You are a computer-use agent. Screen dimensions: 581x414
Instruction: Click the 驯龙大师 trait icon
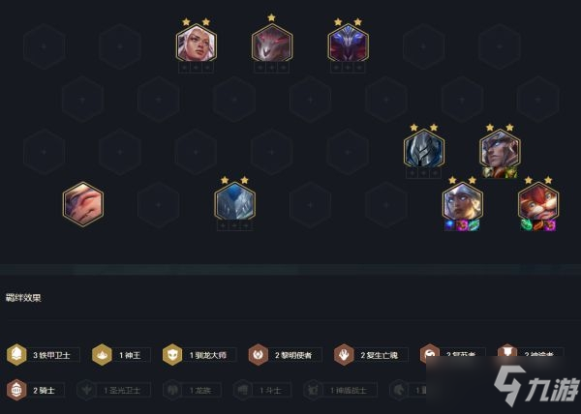click(172, 355)
